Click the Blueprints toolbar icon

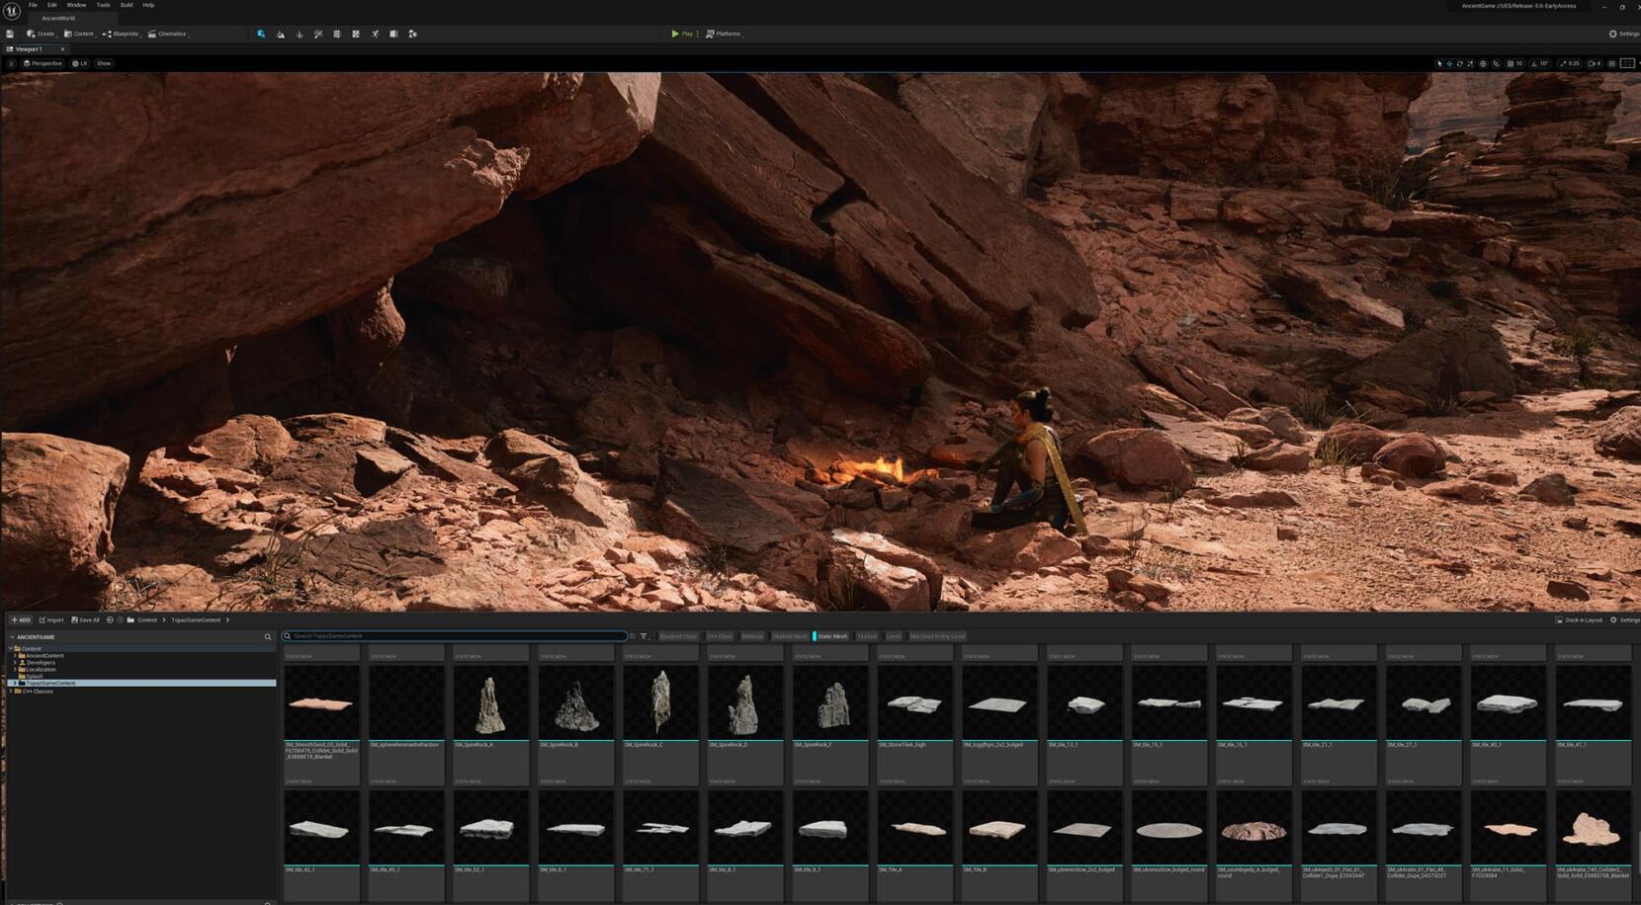121,34
